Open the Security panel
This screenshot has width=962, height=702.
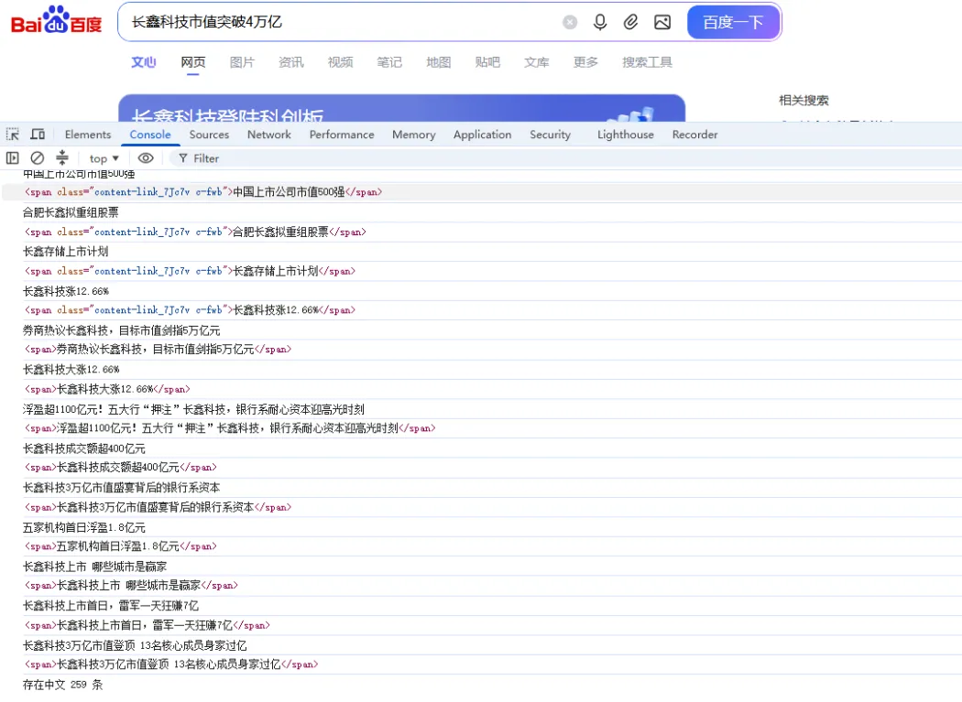(551, 135)
